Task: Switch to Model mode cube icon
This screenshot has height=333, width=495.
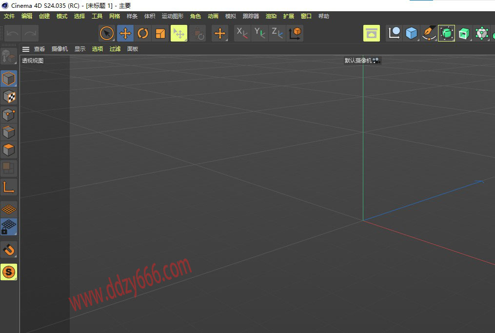Action: [x=9, y=79]
